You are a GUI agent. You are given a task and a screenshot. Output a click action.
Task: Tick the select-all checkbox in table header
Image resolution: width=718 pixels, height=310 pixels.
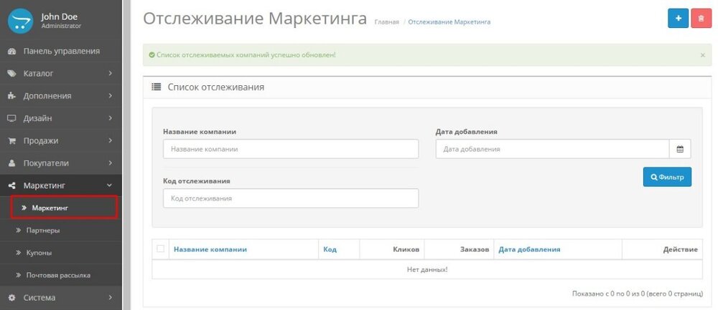click(x=161, y=249)
